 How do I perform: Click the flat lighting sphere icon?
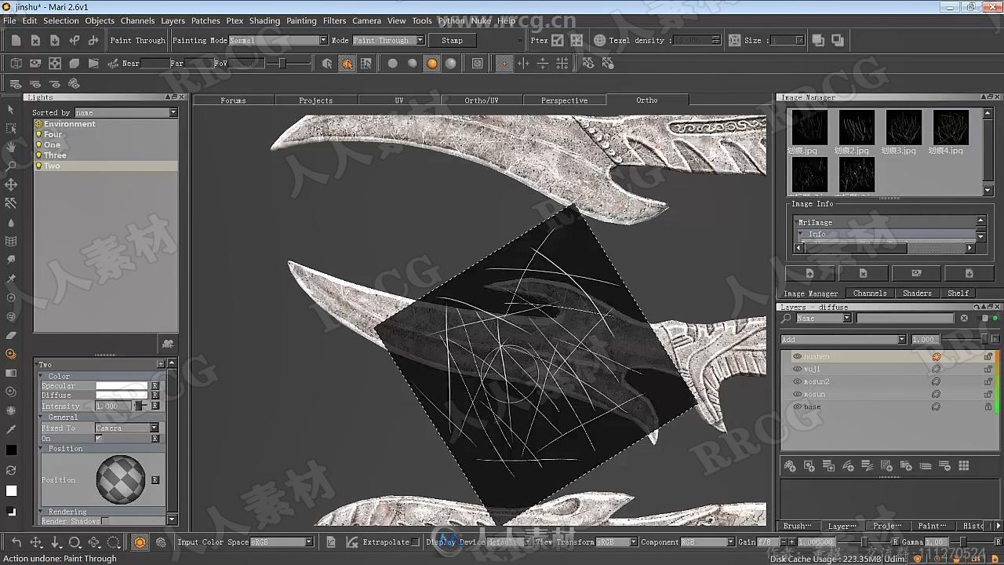(x=393, y=64)
